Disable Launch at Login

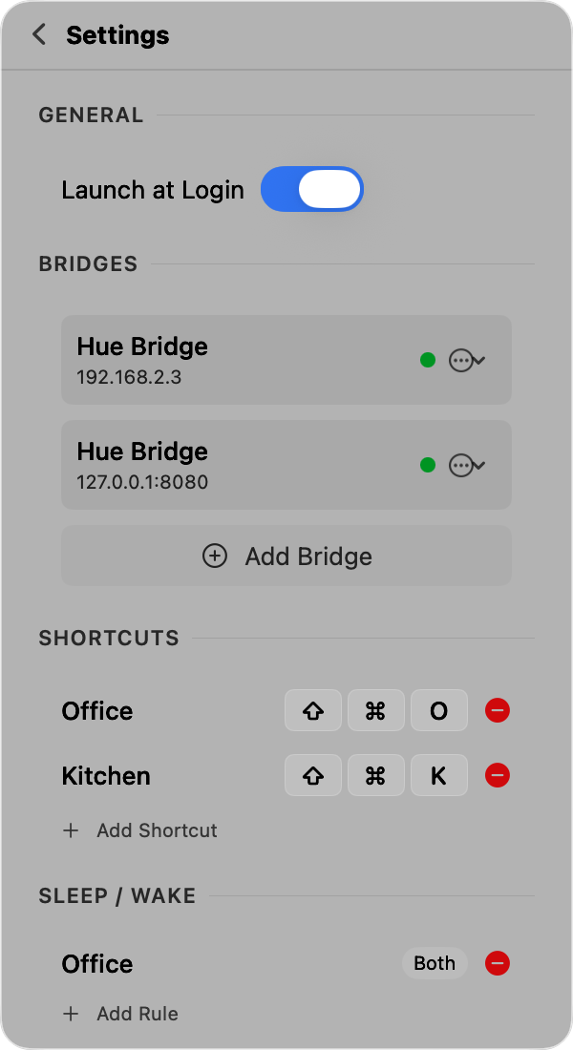pos(311,189)
